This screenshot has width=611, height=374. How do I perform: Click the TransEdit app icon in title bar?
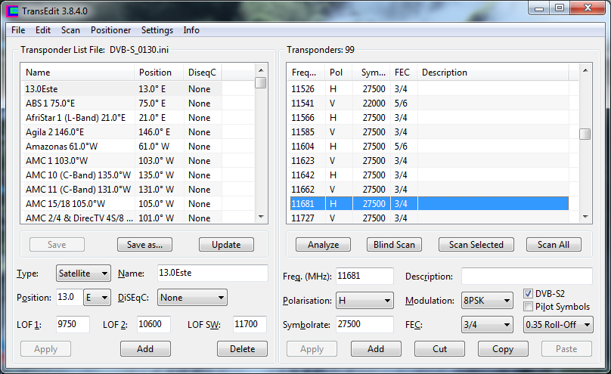click(x=12, y=11)
